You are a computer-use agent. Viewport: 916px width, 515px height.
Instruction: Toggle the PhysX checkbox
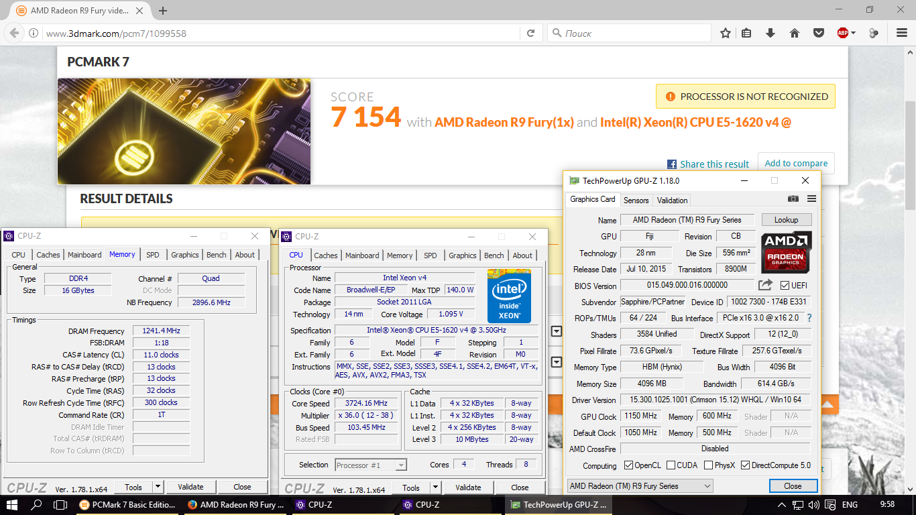pos(709,465)
